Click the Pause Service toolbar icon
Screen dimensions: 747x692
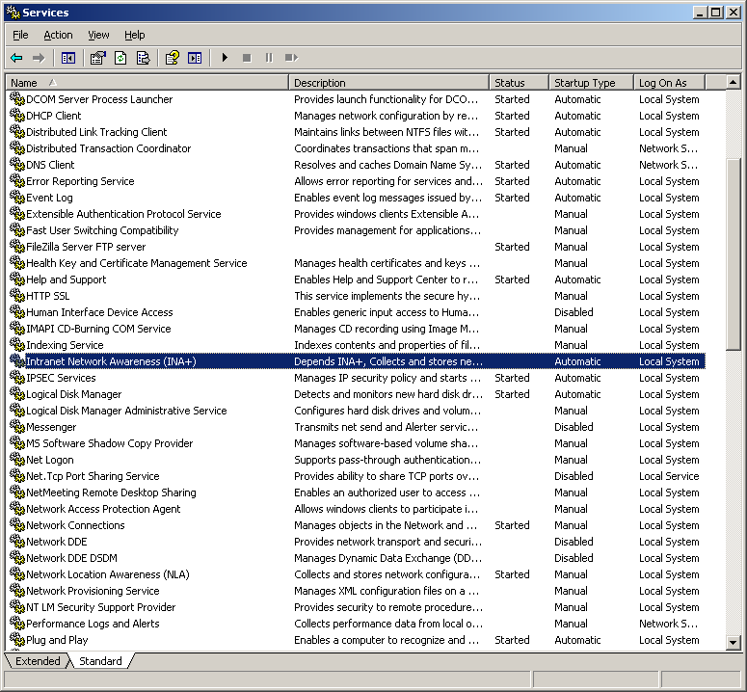(269, 58)
